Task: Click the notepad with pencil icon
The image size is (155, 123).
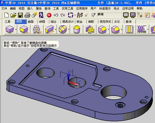Action: click(x=147, y=15)
